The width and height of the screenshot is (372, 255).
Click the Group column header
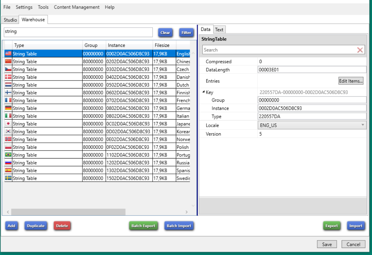(x=94, y=45)
